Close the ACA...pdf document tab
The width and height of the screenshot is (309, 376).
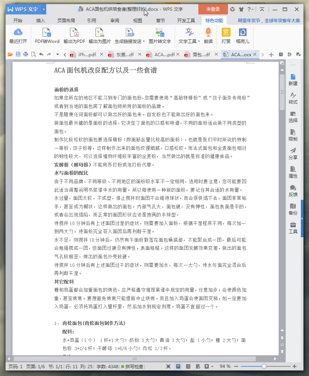tap(178, 54)
